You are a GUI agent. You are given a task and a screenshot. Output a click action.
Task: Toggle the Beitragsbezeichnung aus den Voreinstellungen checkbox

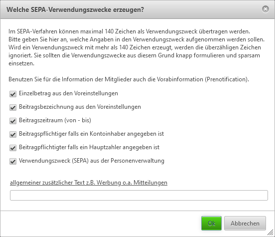tap(13, 107)
